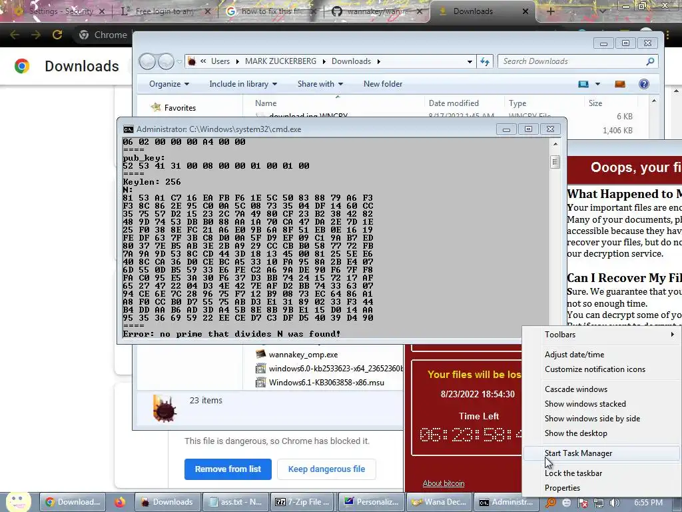Switch to Personalization taskbar button
Image resolution: width=682 pixels, height=512 pixels.
[x=371, y=502]
